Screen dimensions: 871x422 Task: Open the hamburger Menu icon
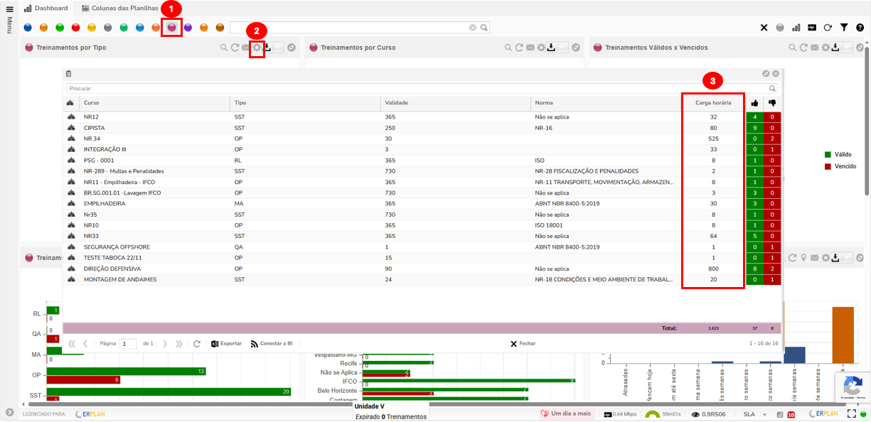[x=9, y=9]
